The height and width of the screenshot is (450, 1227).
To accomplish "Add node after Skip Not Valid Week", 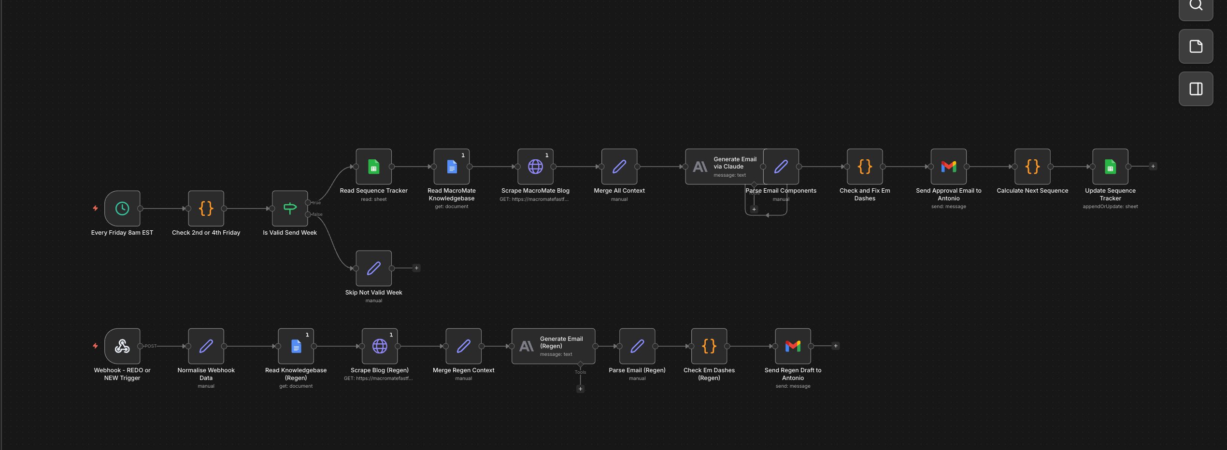I will pos(416,268).
